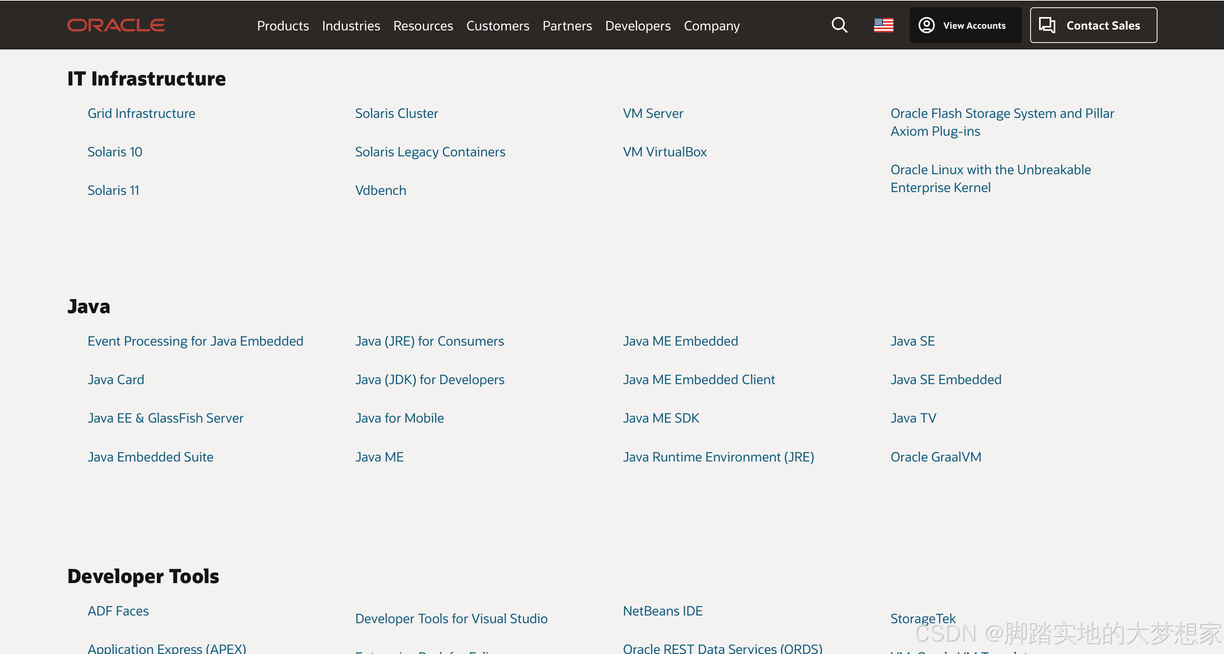Screen dimensions: 1224x654
Task: Open the VM Server link
Action: pyautogui.click(x=653, y=113)
